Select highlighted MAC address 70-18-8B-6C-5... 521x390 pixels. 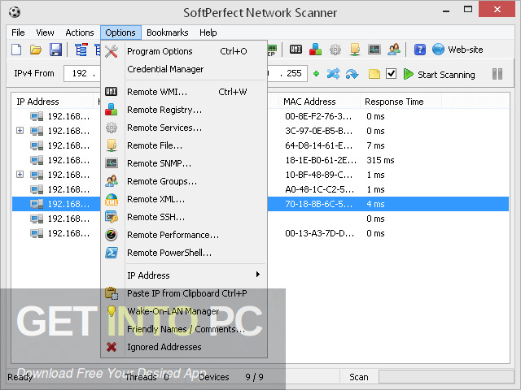tap(318, 204)
